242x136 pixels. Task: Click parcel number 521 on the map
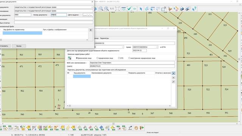(x=188, y=54)
